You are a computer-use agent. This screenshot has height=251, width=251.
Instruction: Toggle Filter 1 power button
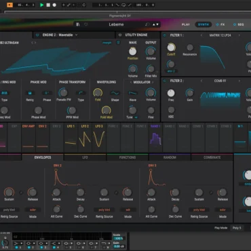(165, 35)
